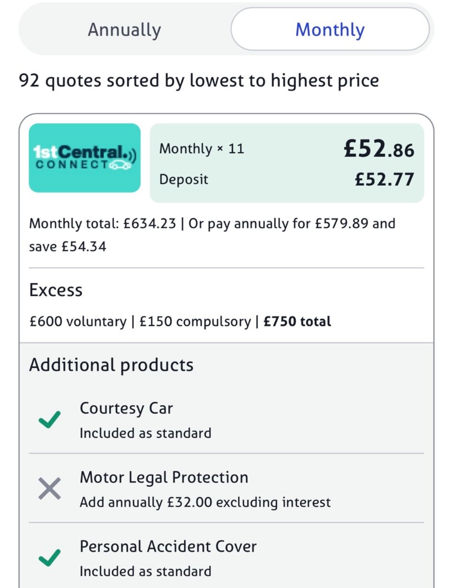Tap the £52.77 deposit amount
This screenshot has width=453, height=588.
click(x=385, y=179)
